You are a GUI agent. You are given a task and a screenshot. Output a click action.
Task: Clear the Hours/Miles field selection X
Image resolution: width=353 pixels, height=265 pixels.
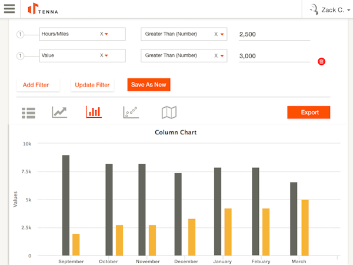pyautogui.click(x=101, y=34)
